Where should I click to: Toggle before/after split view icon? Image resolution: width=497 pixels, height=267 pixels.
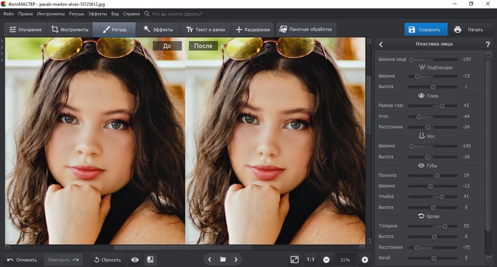click(x=150, y=260)
